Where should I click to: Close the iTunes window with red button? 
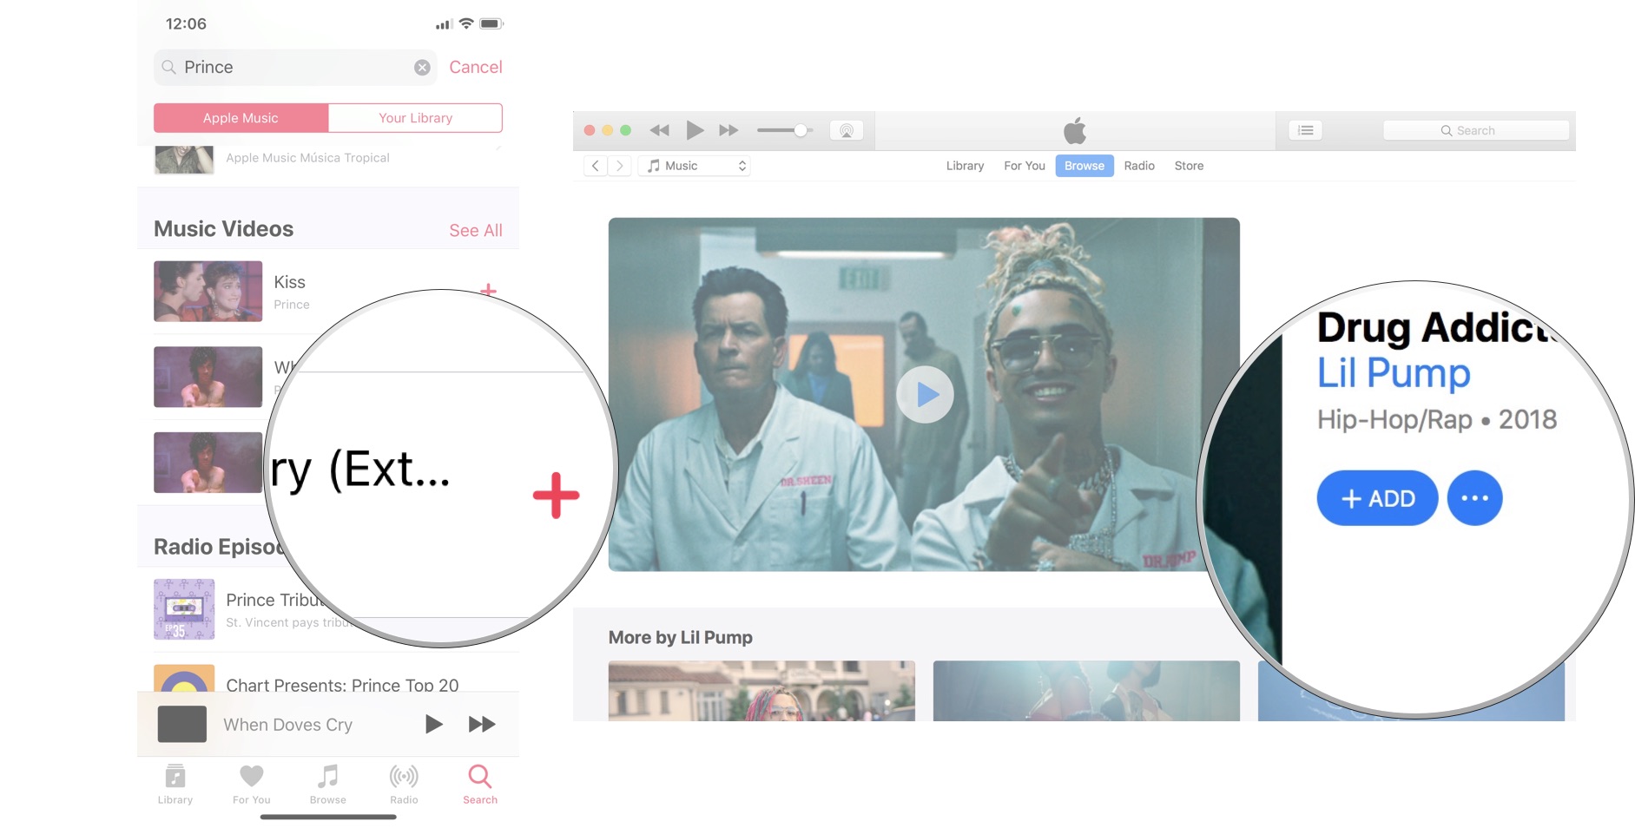coord(590,130)
